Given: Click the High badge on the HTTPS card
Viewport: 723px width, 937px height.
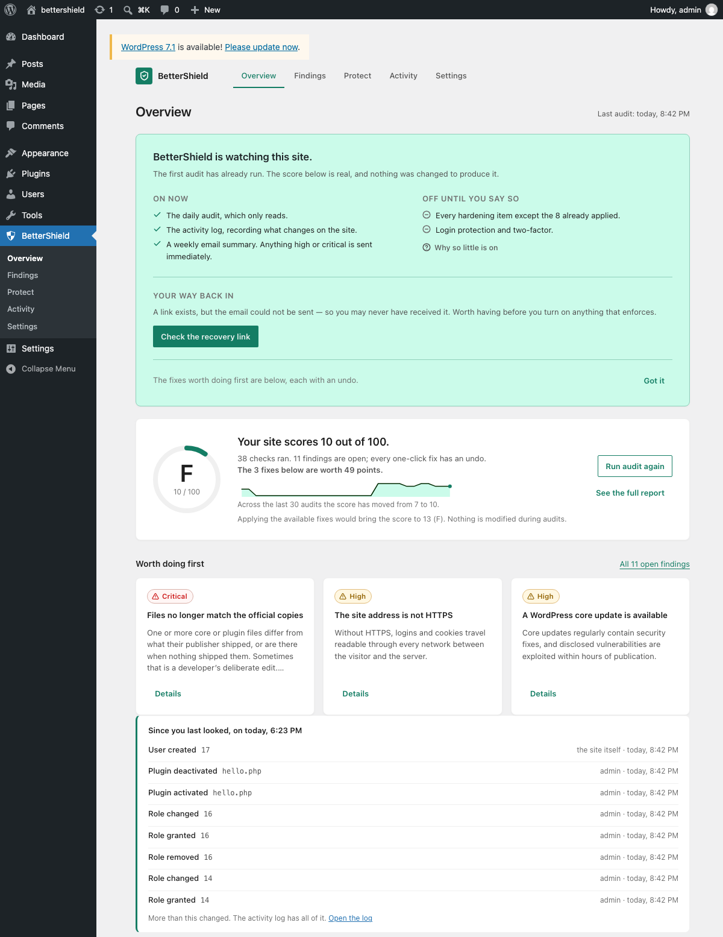Looking at the screenshot, I should pos(353,596).
